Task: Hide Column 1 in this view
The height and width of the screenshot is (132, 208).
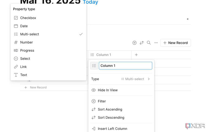Action: point(108,90)
